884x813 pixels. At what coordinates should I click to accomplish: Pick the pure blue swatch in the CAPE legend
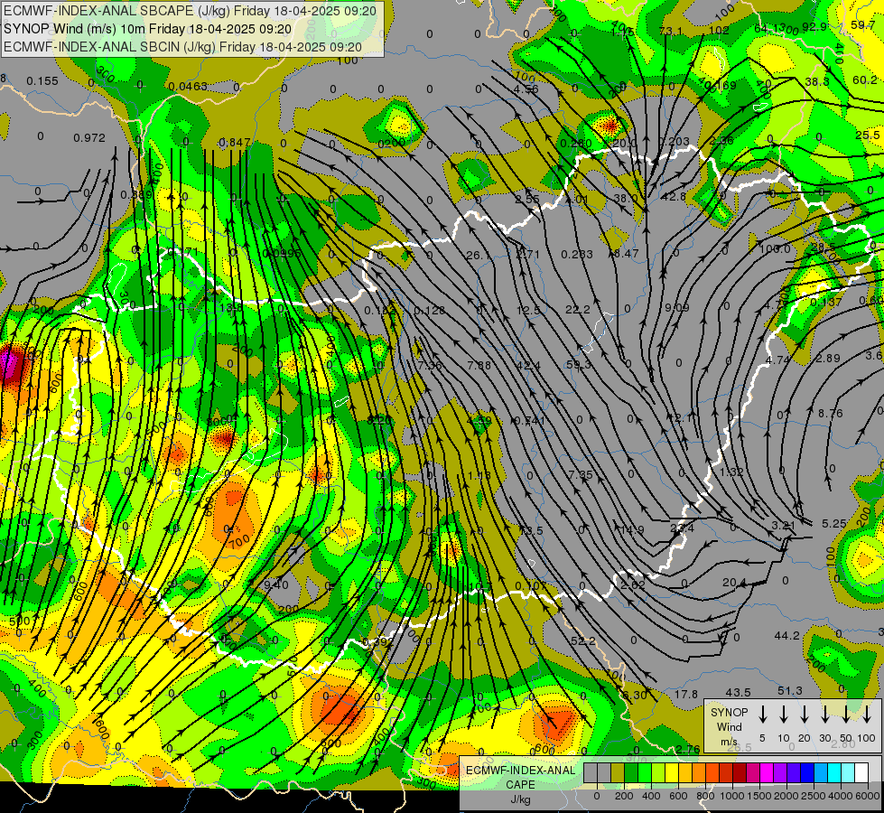click(807, 773)
